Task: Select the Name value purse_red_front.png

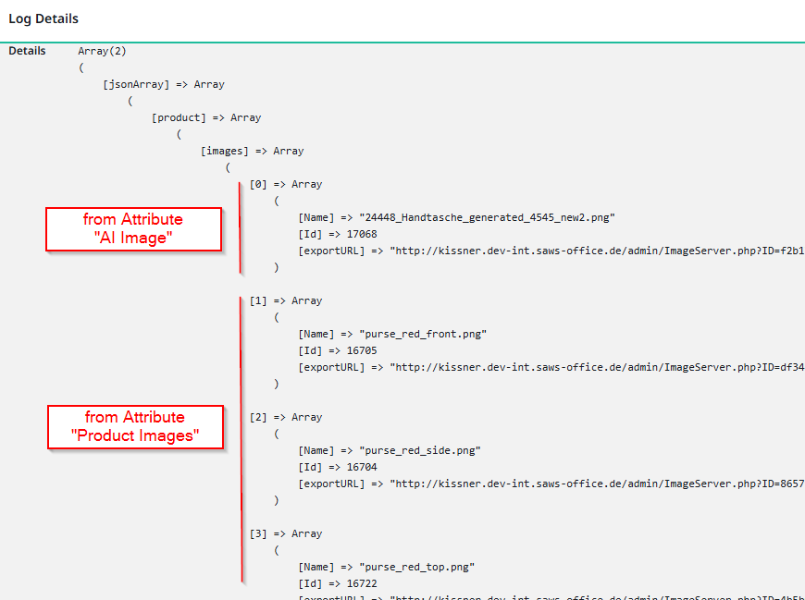Action: [424, 333]
